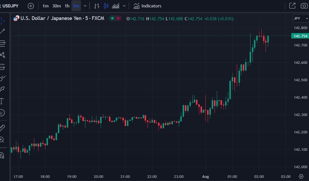309x181 pixels.
Task: Select the trend line drawing tool
Action: pos(2,32)
